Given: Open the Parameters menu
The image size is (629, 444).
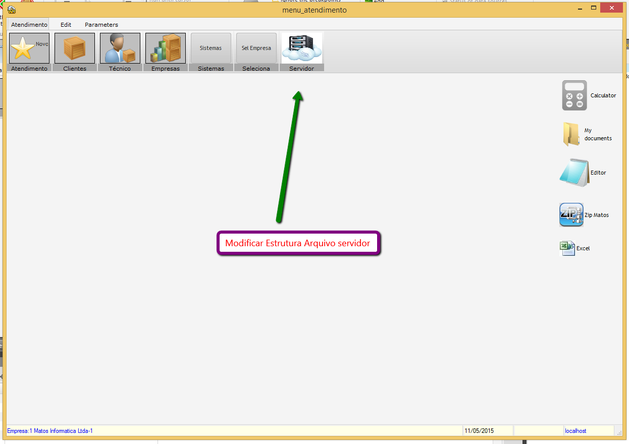Looking at the screenshot, I should pos(101,24).
